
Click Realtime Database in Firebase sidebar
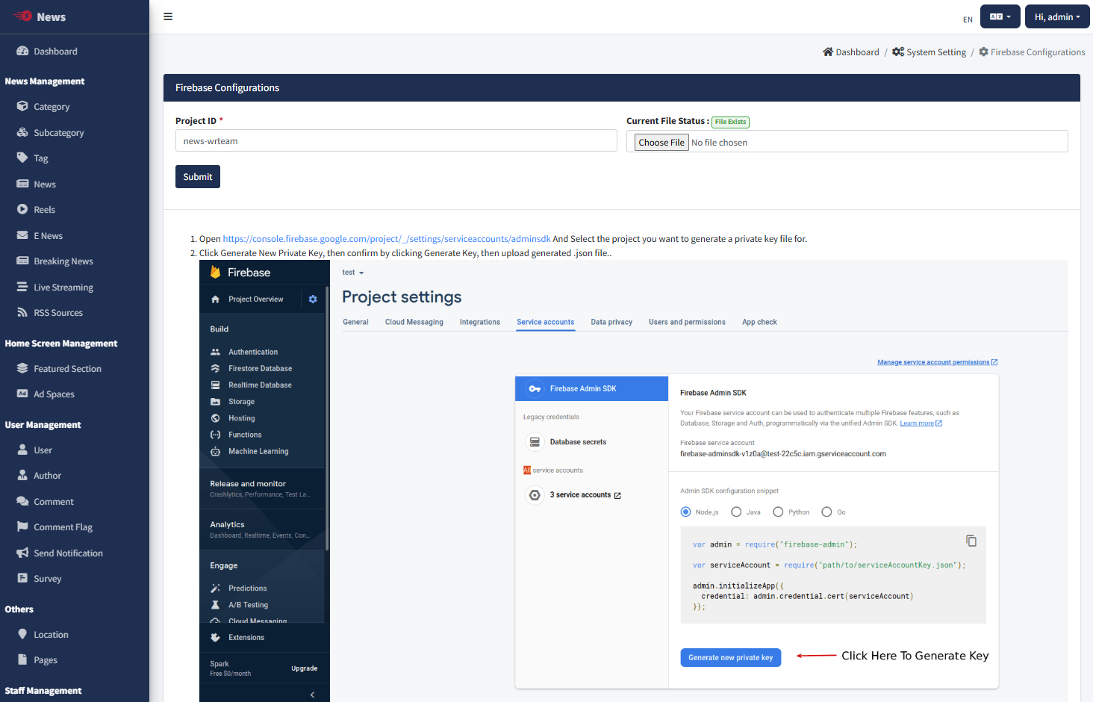252,385
